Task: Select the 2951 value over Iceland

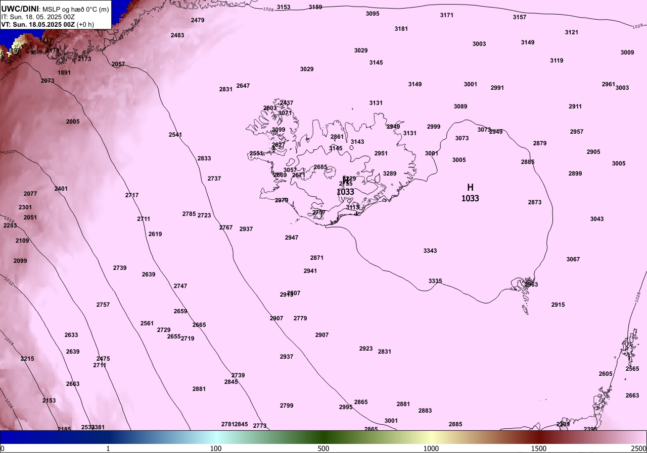Action: [x=381, y=153]
